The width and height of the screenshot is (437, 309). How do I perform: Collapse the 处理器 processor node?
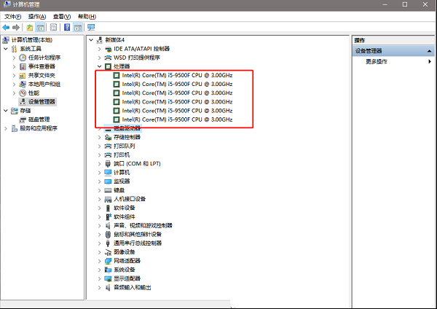[99, 66]
